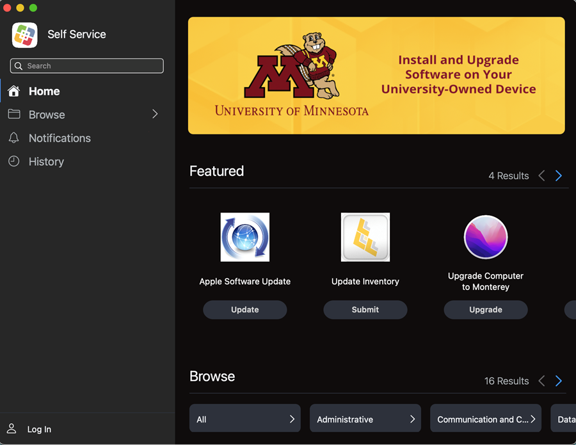This screenshot has height=445, width=576.
Task: Click the macOS Monterey upgrade icon
Action: tap(486, 237)
